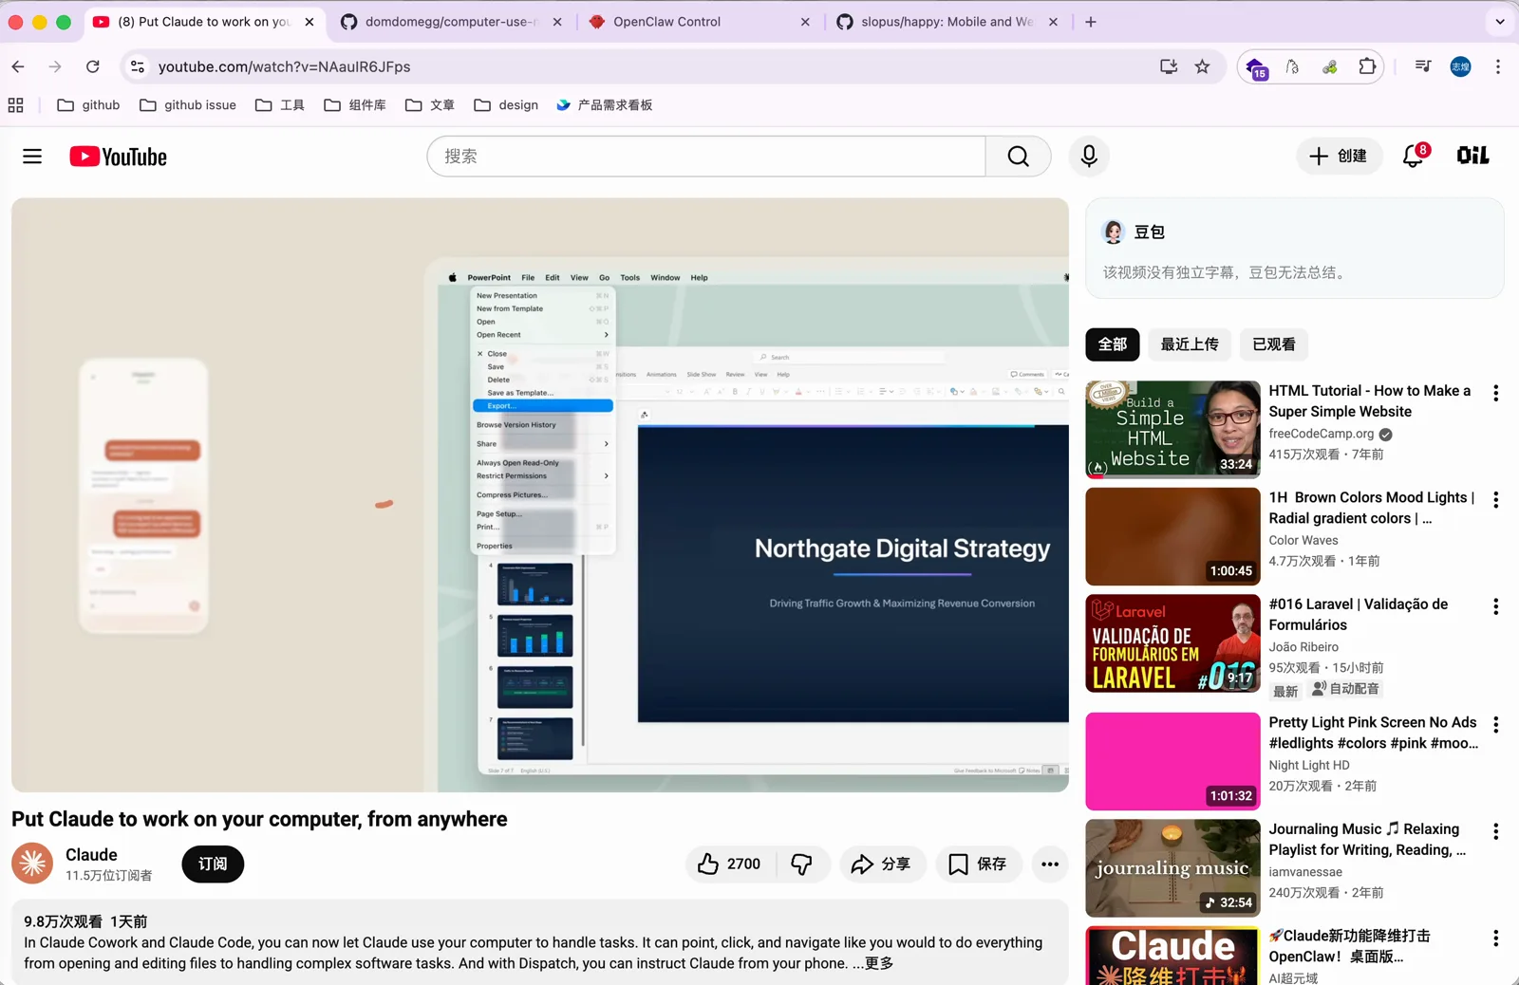Open the Chrome three-dot menu
Image resolution: width=1519 pixels, height=985 pixels.
(x=1498, y=66)
